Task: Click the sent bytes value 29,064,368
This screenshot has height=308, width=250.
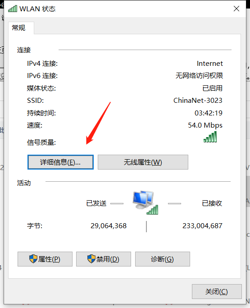Action: [109, 226]
